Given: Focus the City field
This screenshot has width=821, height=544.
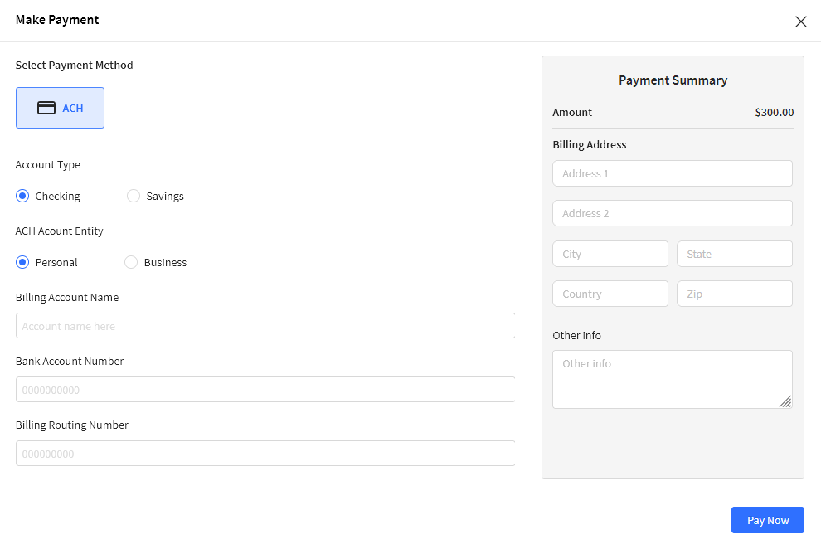Looking at the screenshot, I should [610, 254].
